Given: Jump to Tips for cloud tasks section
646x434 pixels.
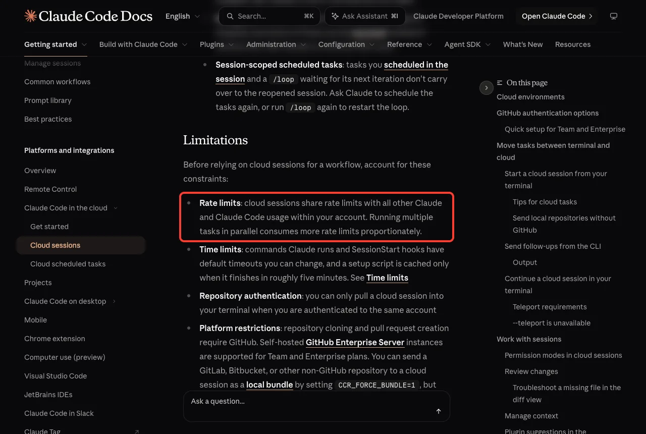Looking at the screenshot, I should click(545, 202).
